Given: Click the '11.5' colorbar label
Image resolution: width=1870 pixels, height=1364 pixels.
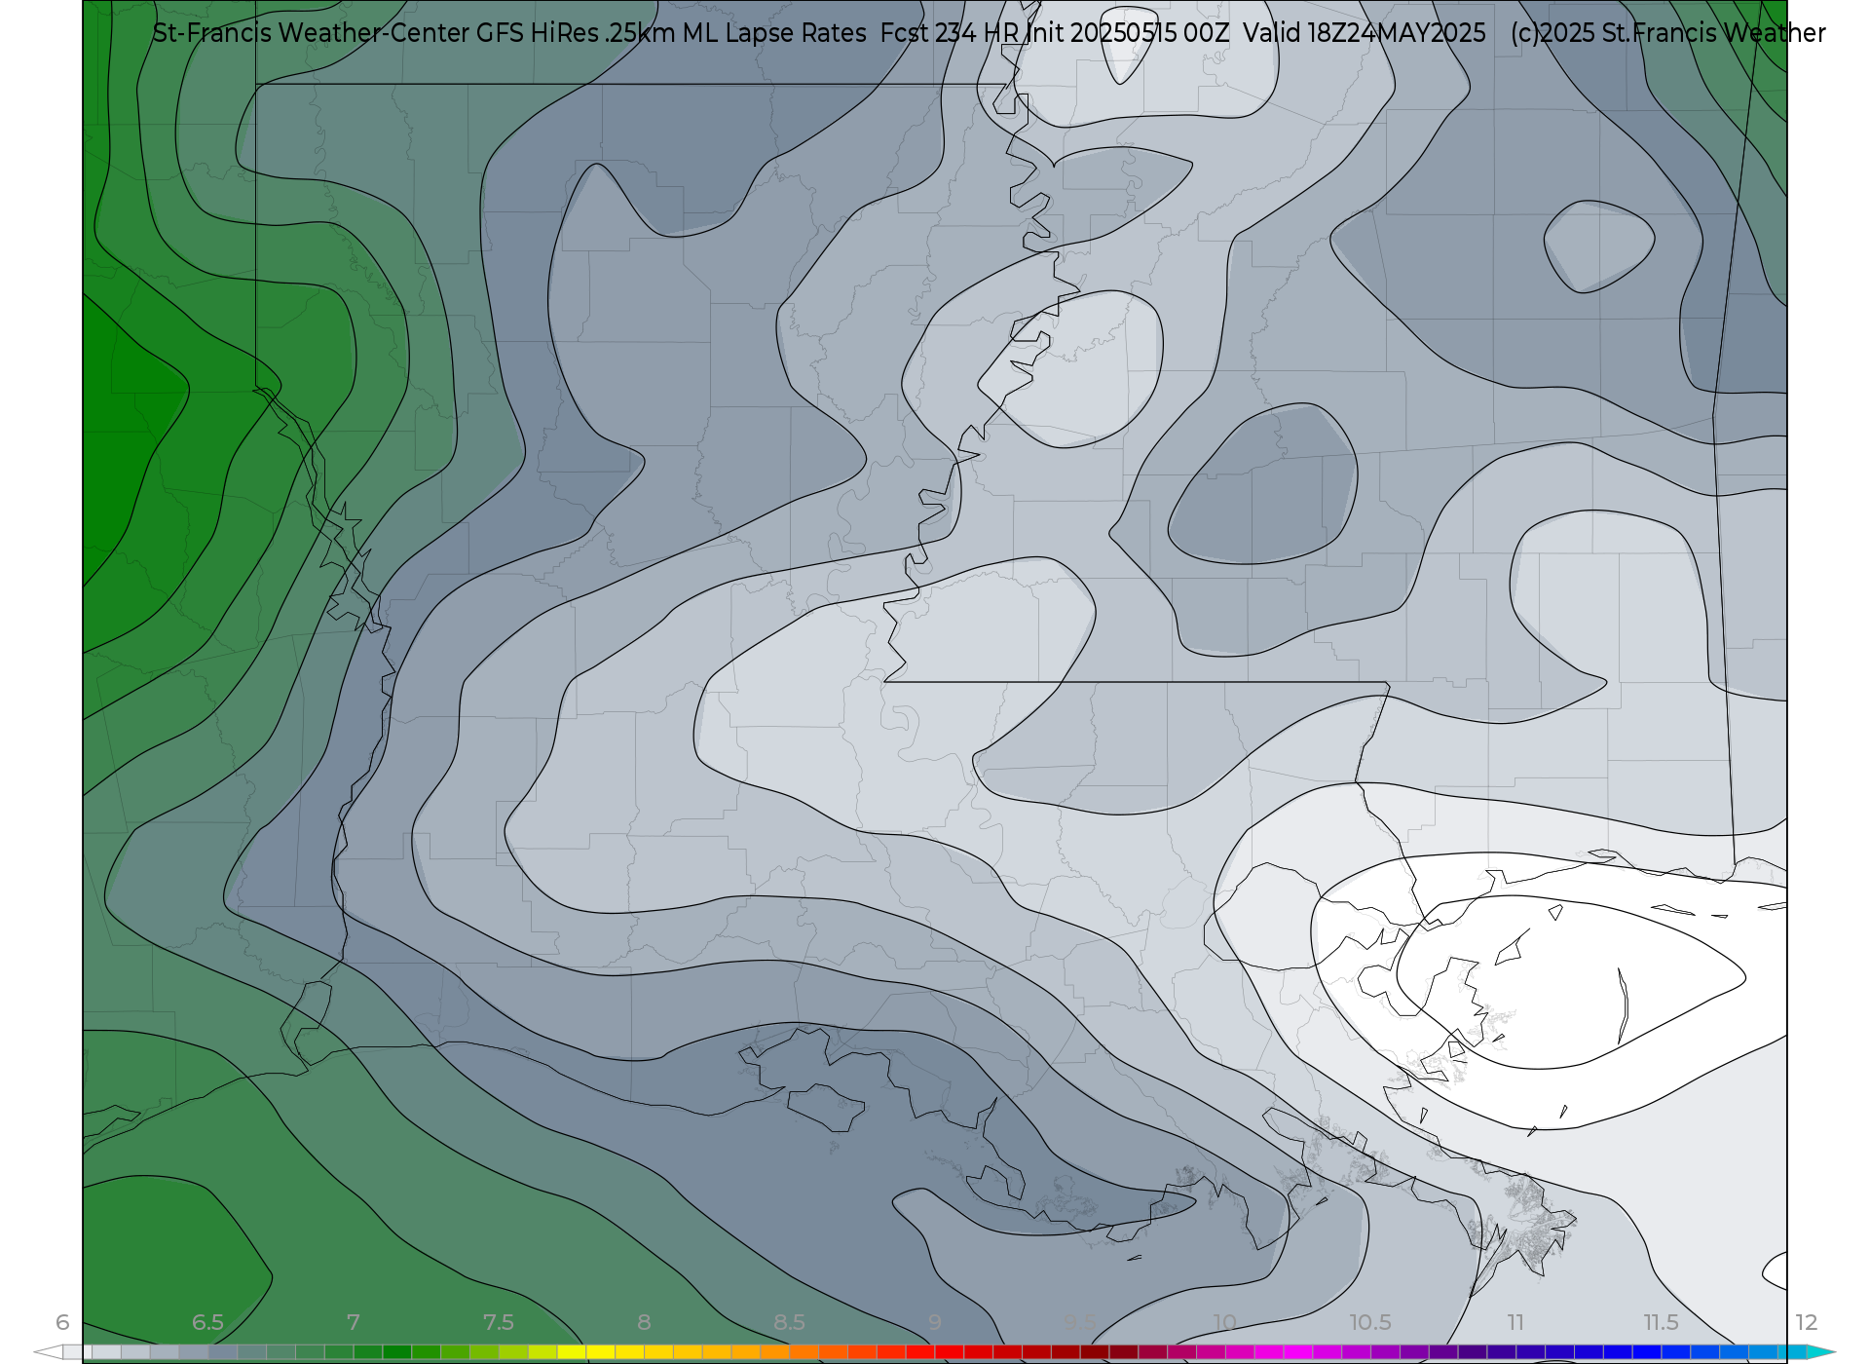Looking at the screenshot, I should (1661, 1322).
